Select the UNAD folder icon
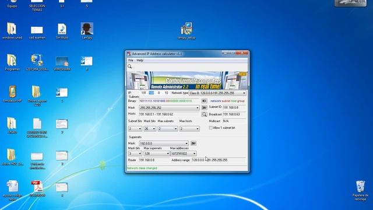The image size is (373, 210). pos(12,125)
